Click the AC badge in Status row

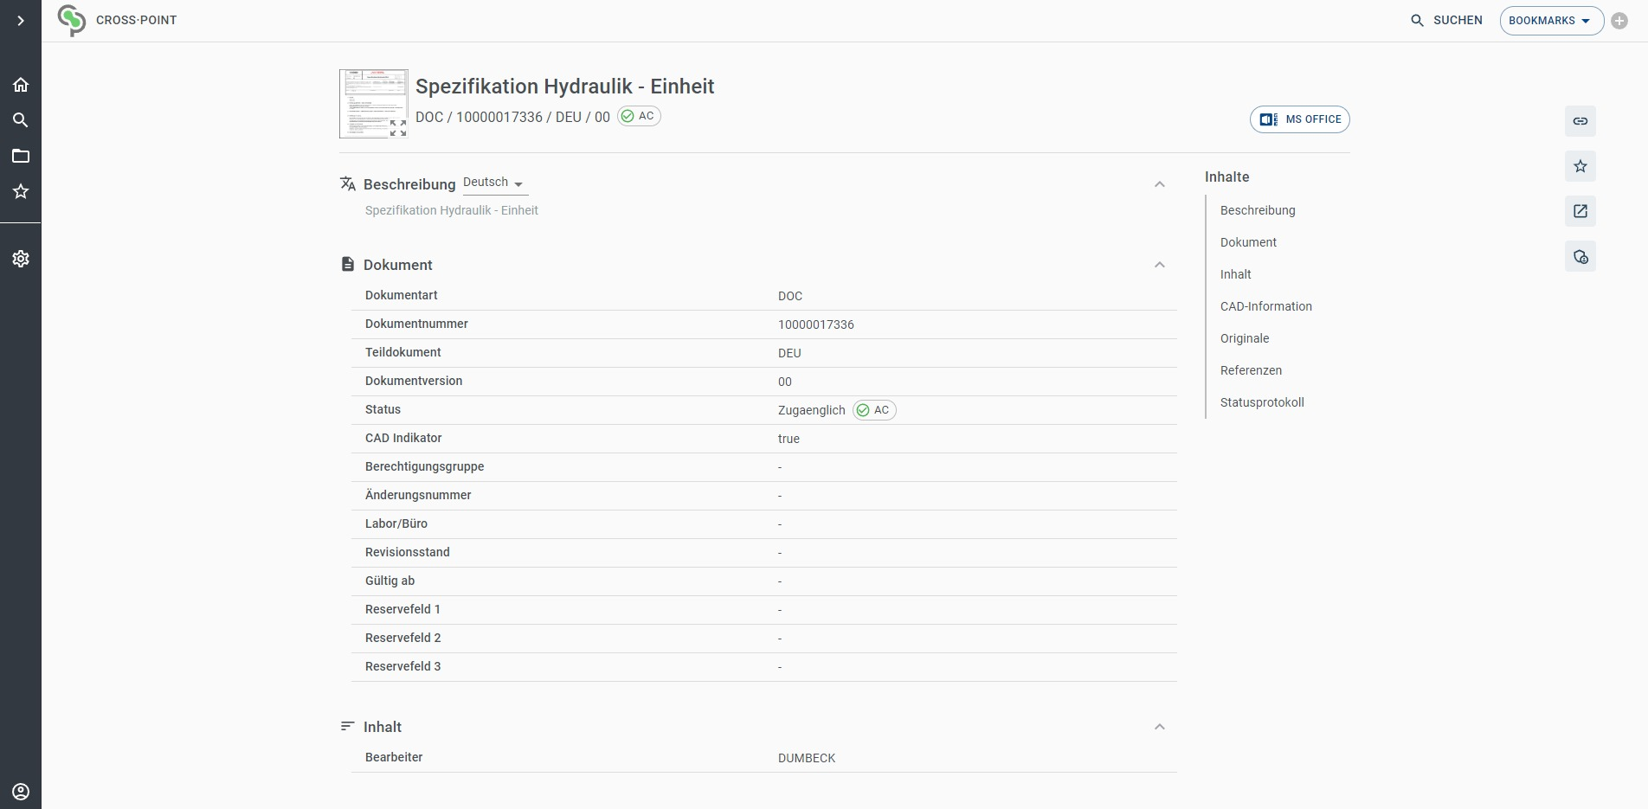pyautogui.click(x=874, y=410)
